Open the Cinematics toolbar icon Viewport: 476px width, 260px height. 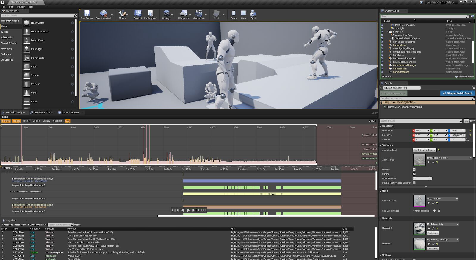pyautogui.click(x=198, y=14)
